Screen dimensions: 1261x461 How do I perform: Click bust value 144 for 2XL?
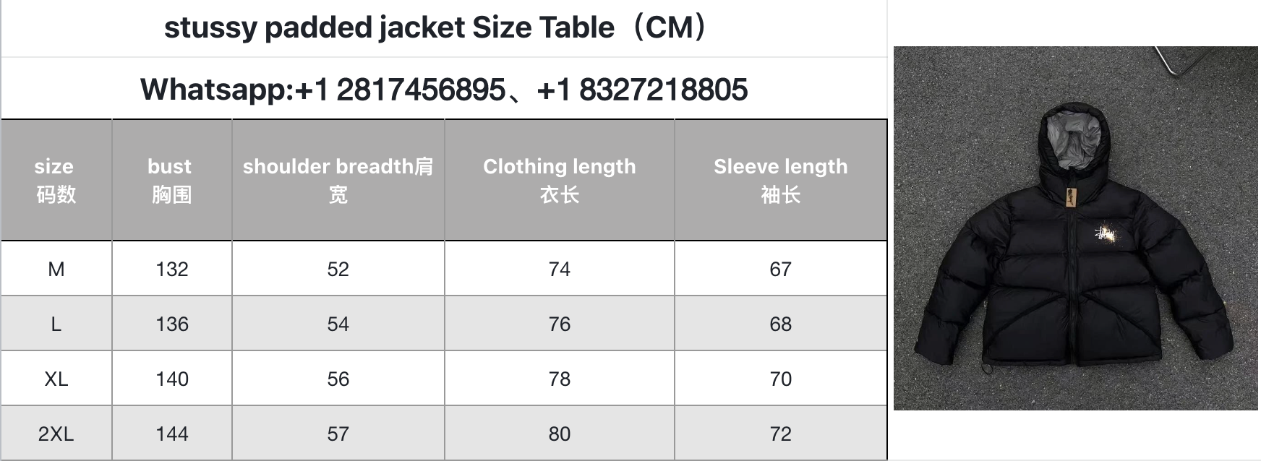pyautogui.click(x=172, y=434)
